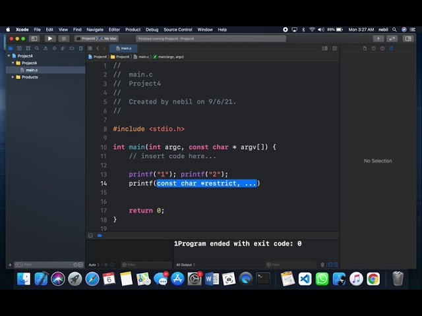Click line number 14 in the gutter
Viewport: 422px width, 316px height.
(104, 184)
